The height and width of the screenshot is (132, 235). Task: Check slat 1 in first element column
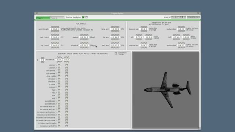tap(59, 95)
